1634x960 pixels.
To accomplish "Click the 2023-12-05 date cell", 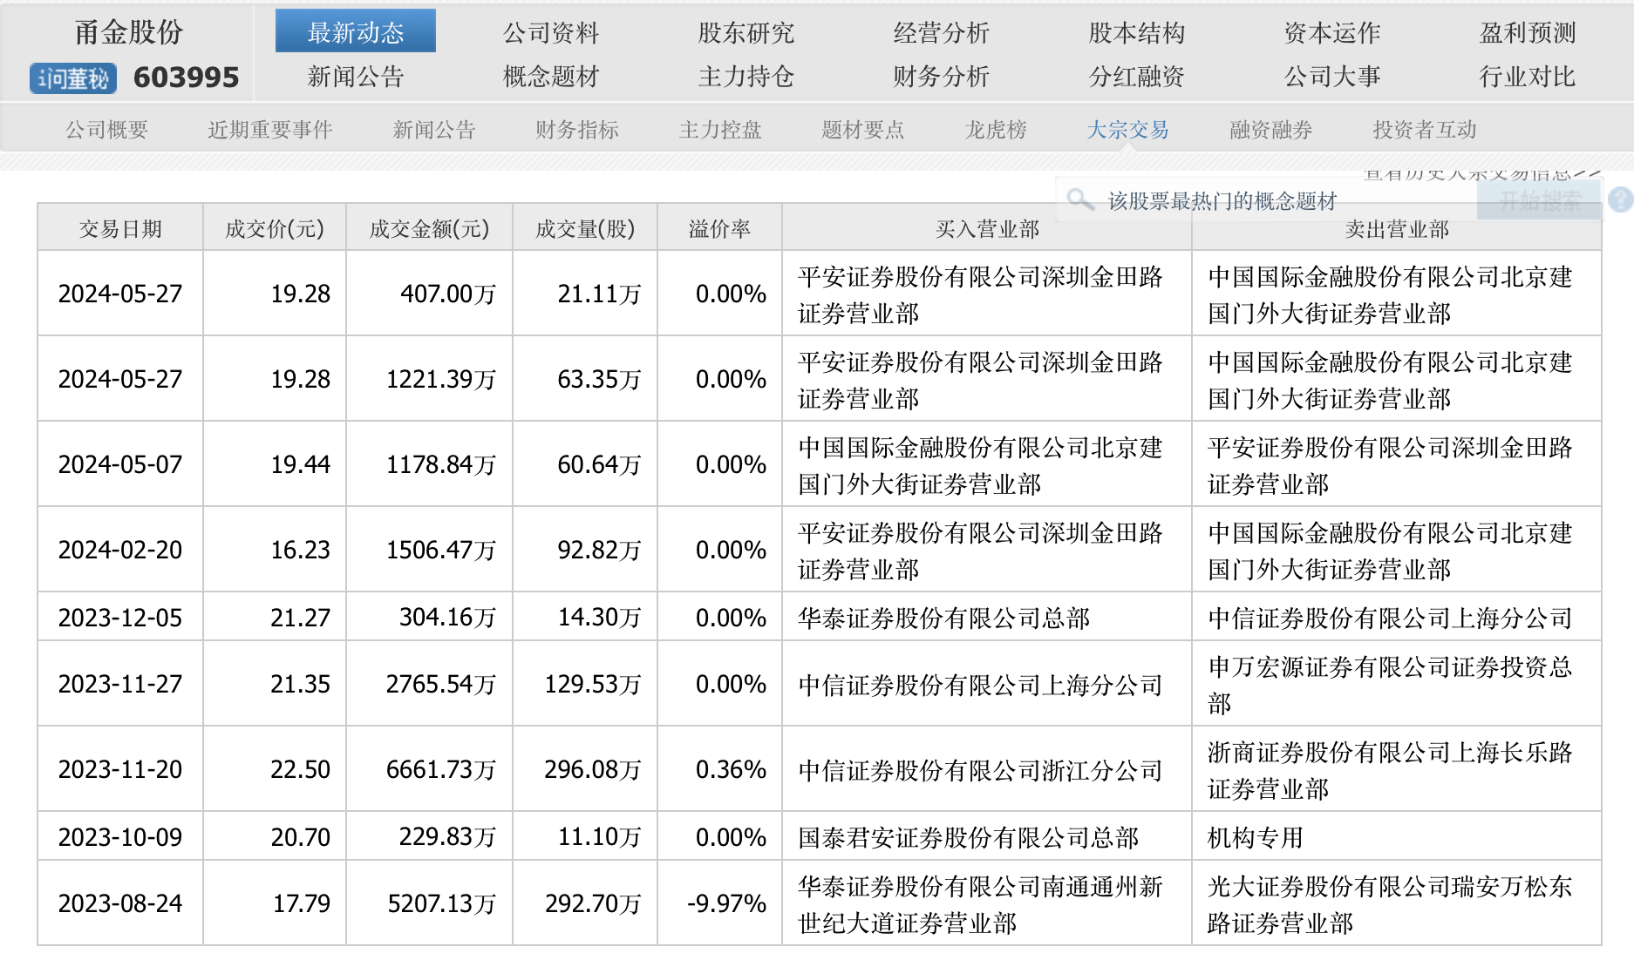I will pos(120,617).
